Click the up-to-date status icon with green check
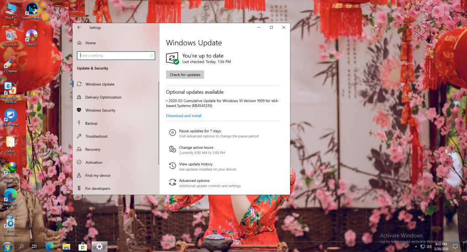The height and width of the screenshot is (252, 467). (x=172, y=58)
